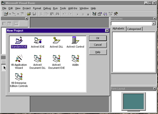Click the form preview in Form Layout
The image size is (158, 114).
click(133, 101)
